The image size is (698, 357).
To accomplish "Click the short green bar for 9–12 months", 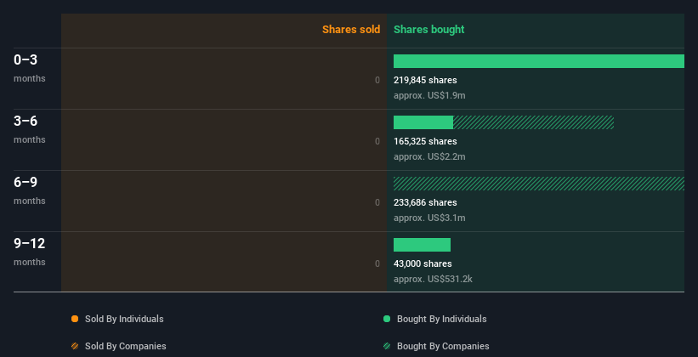I will [422, 245].
